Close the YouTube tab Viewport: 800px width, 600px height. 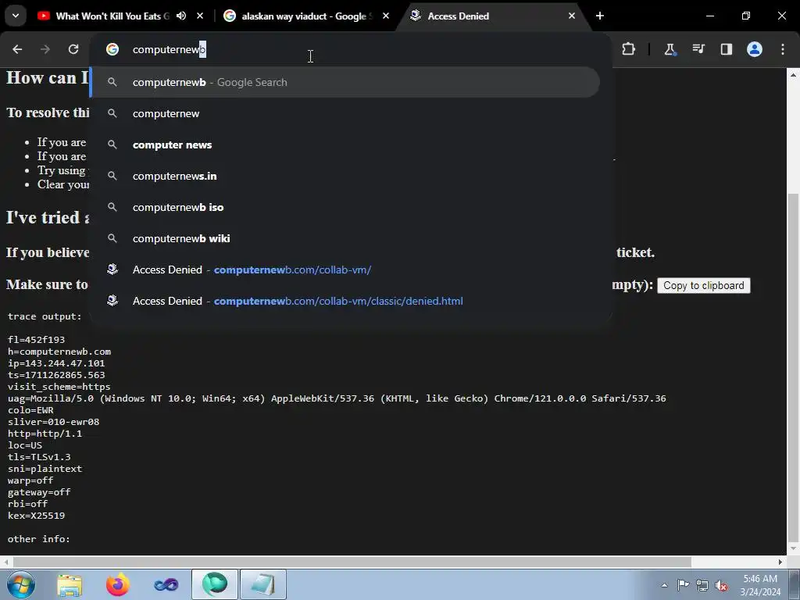tap(200, 16)
